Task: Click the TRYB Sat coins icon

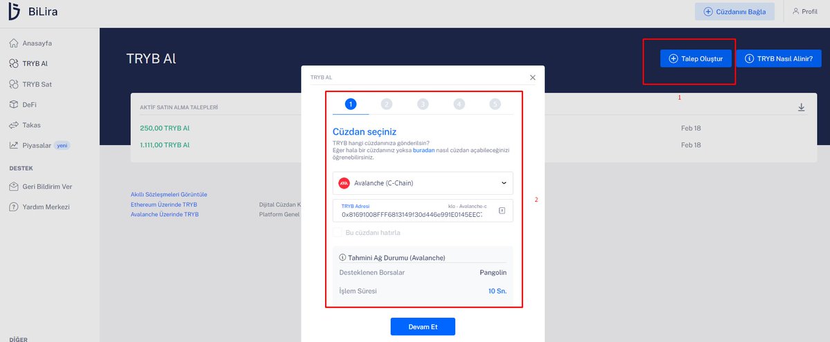Action: 15,84
